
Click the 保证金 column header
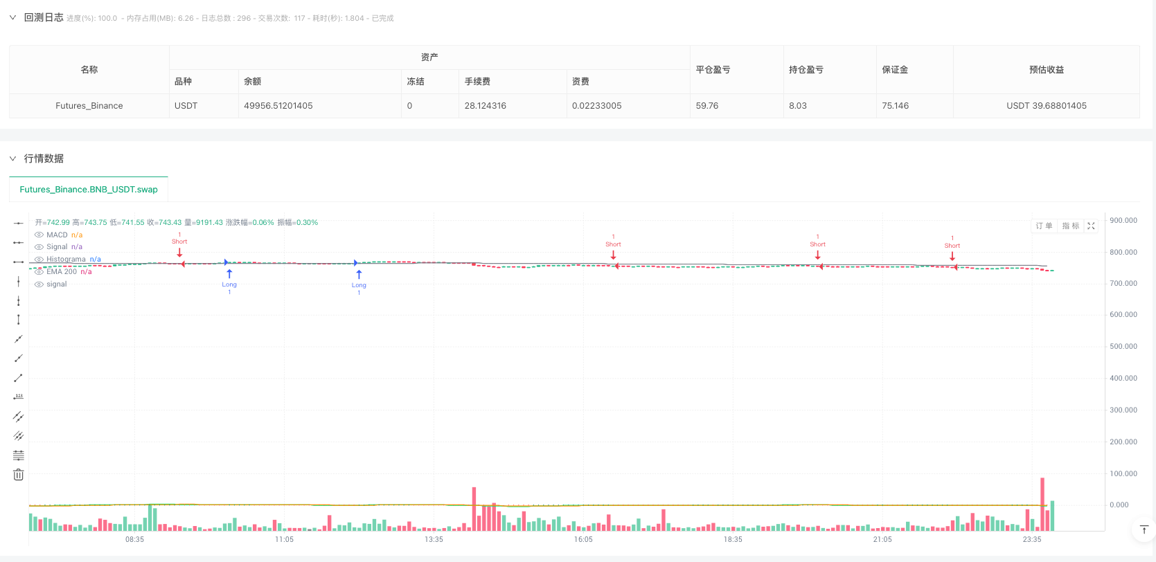pos(915,70)
